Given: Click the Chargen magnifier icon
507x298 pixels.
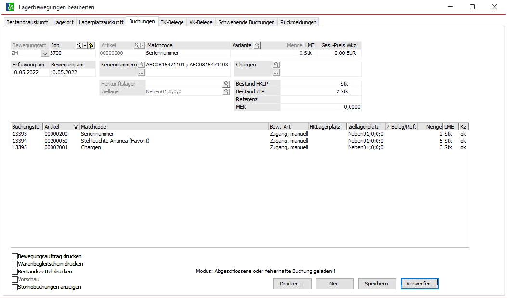Looking at the screenshot, I should coord(276,65).
